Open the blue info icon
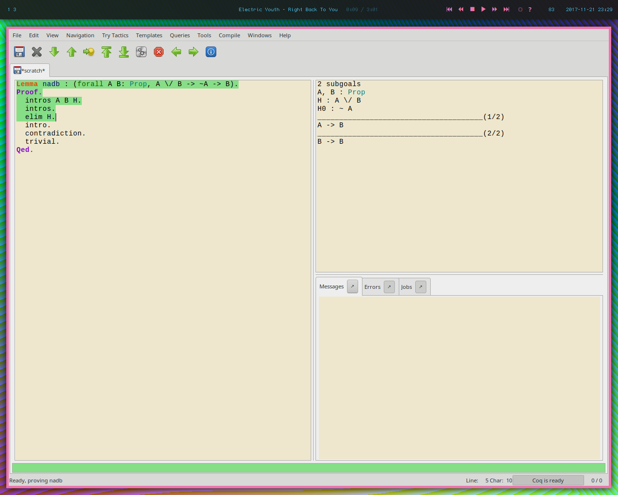This screenshot has height=495, width=618. [211, 52]
